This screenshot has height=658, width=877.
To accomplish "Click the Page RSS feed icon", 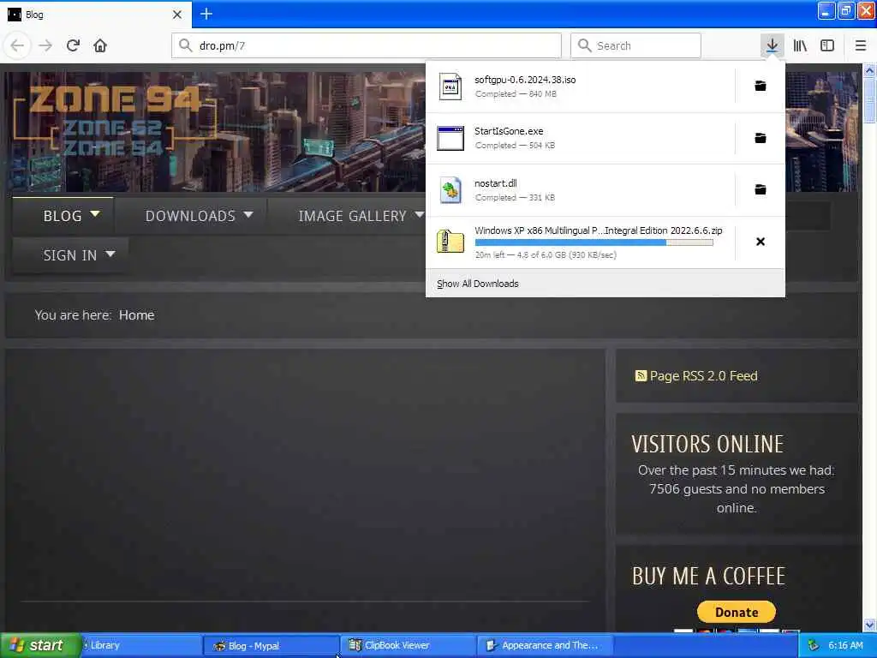I will 641,375.
